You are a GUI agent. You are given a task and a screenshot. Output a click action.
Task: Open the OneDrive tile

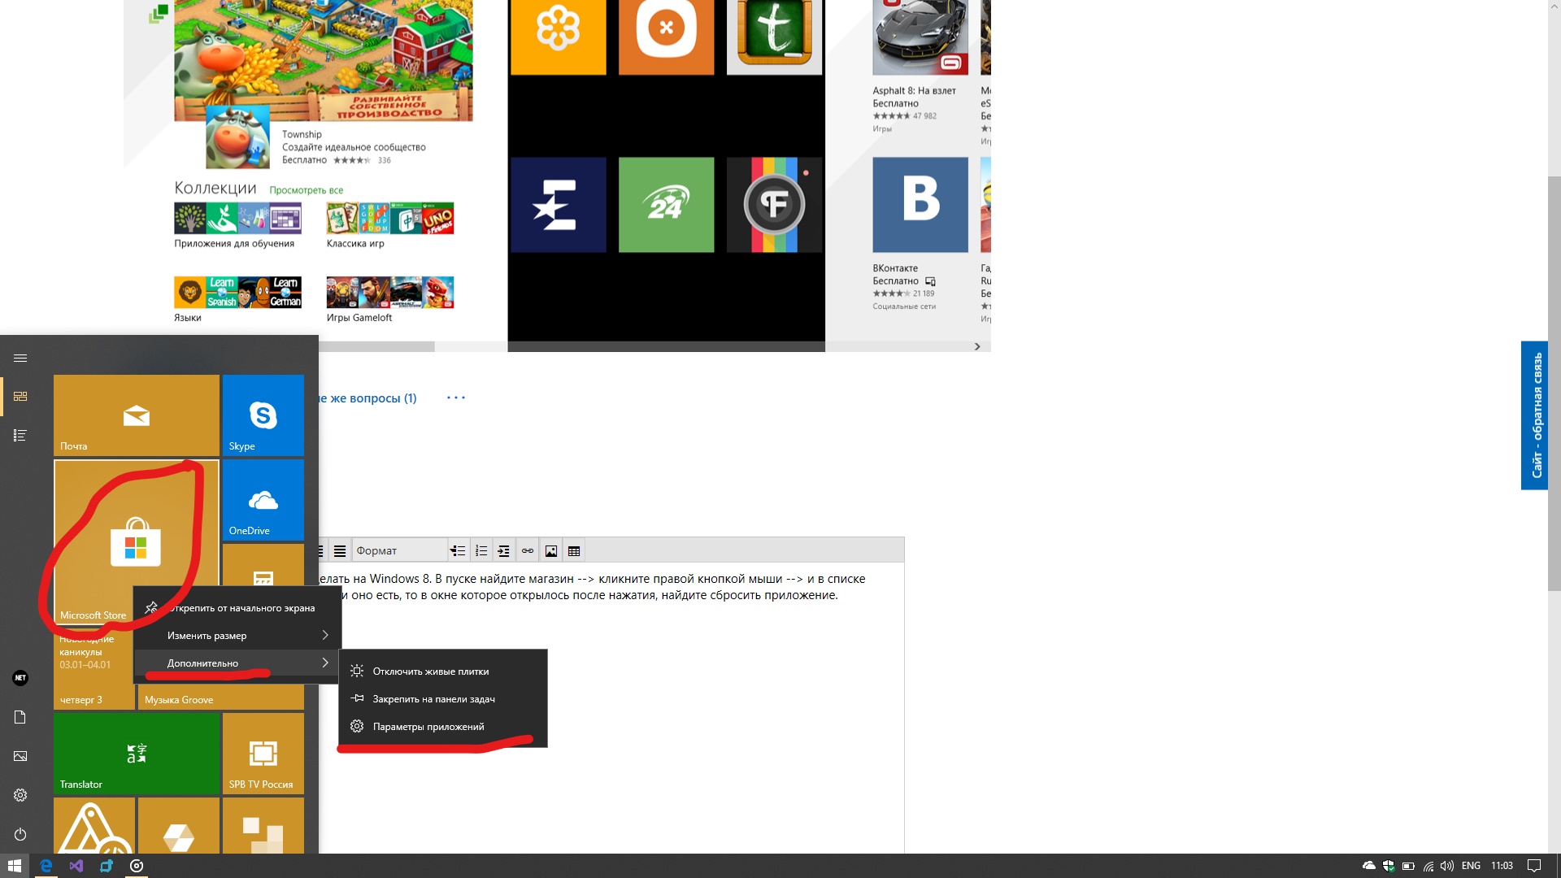[x=263, y=500]
